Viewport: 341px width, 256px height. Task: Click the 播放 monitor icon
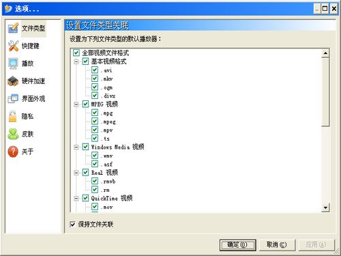(13, 63)
